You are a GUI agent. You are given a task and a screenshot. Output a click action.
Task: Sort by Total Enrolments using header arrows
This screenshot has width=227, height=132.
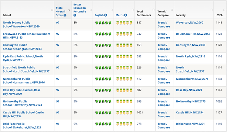coord(152,10)
